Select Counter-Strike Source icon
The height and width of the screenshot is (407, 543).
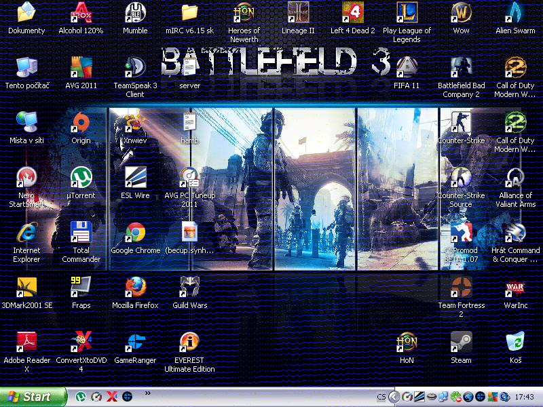462,177
